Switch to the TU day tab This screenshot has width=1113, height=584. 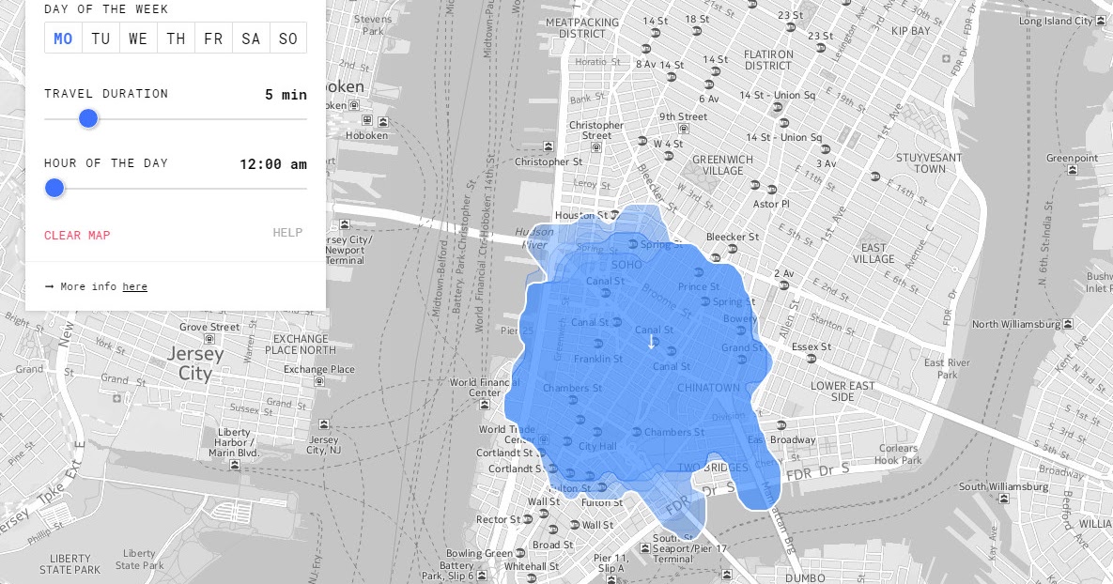point(100,38)
